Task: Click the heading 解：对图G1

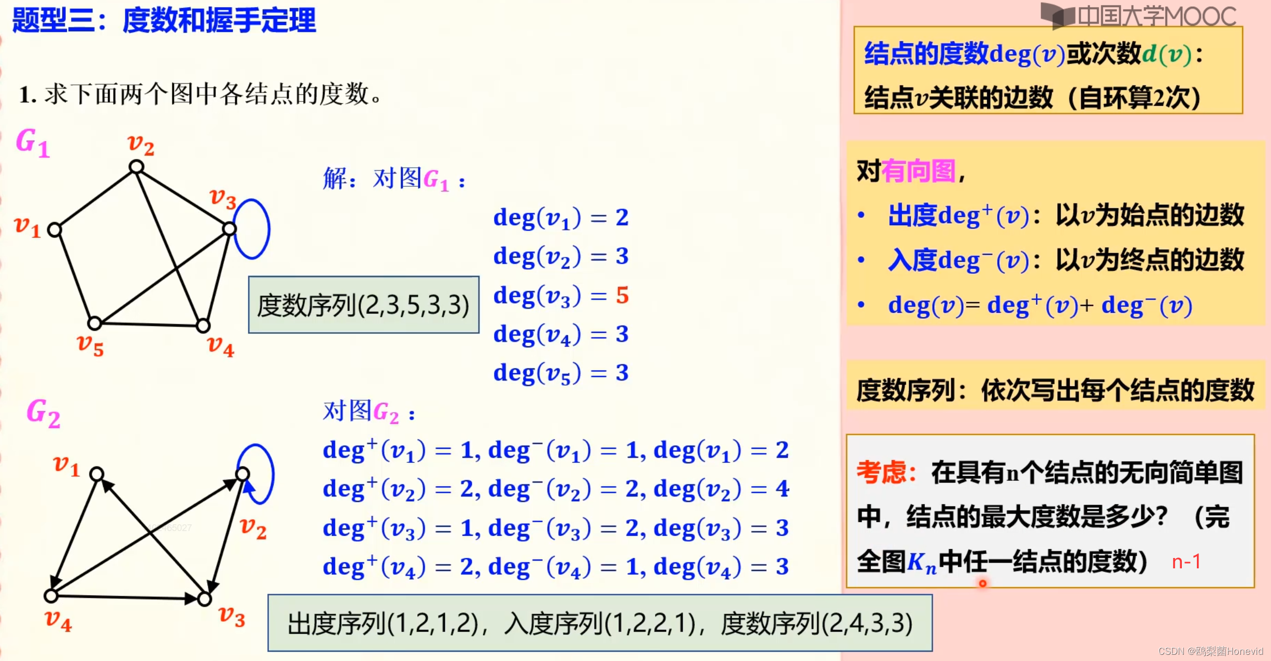Action: (394, 179)
